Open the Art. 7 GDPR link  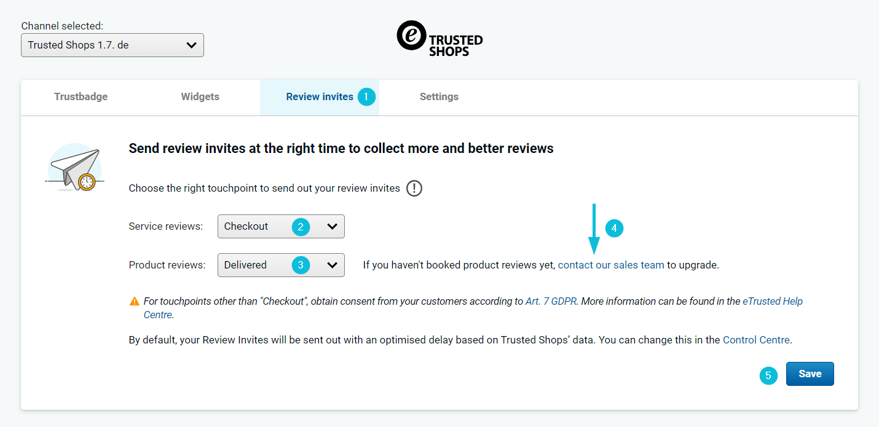tap(551, 302)
